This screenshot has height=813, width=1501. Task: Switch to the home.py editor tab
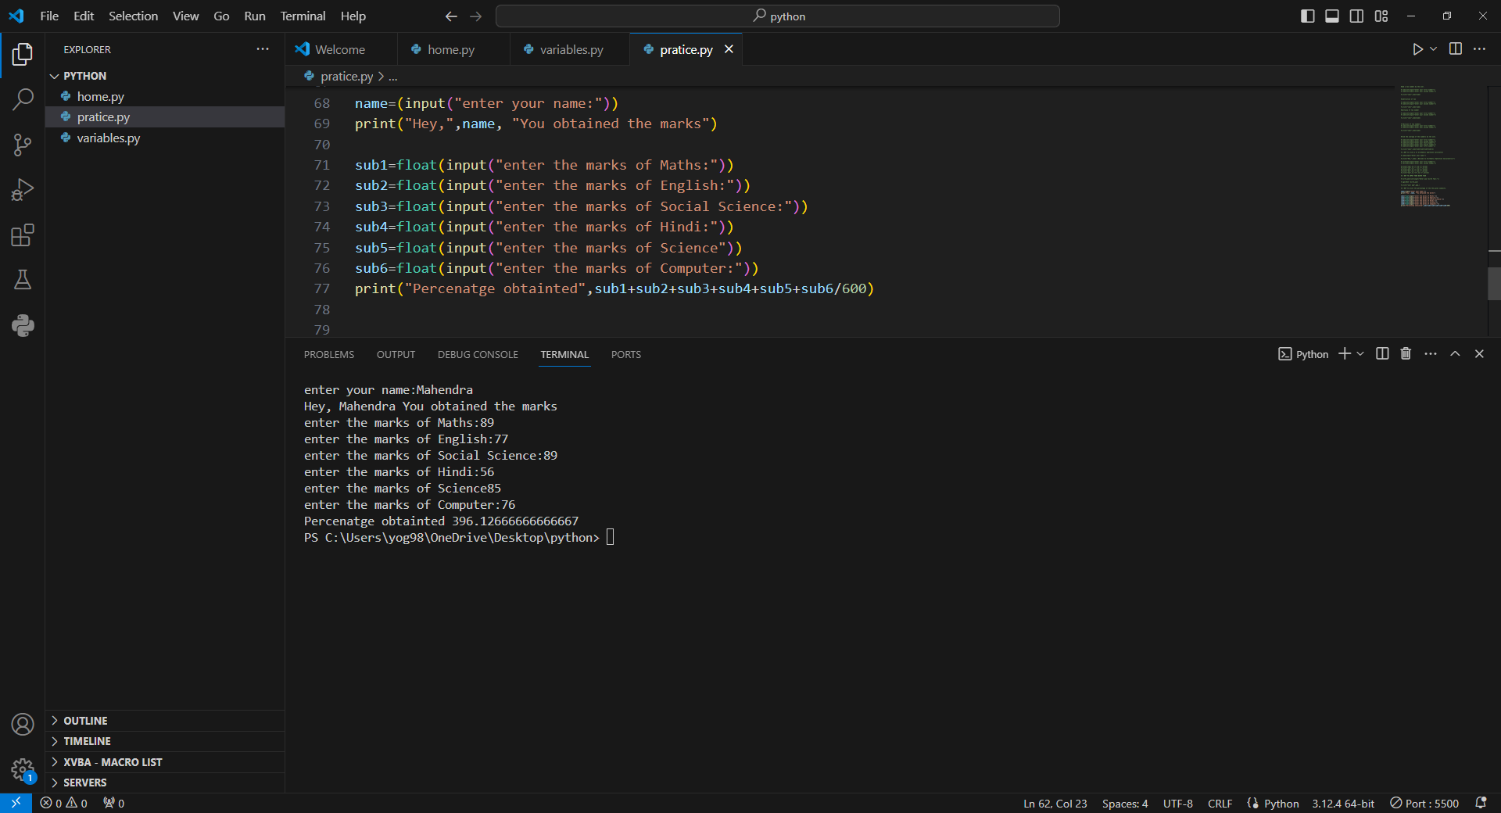(453, 49)
